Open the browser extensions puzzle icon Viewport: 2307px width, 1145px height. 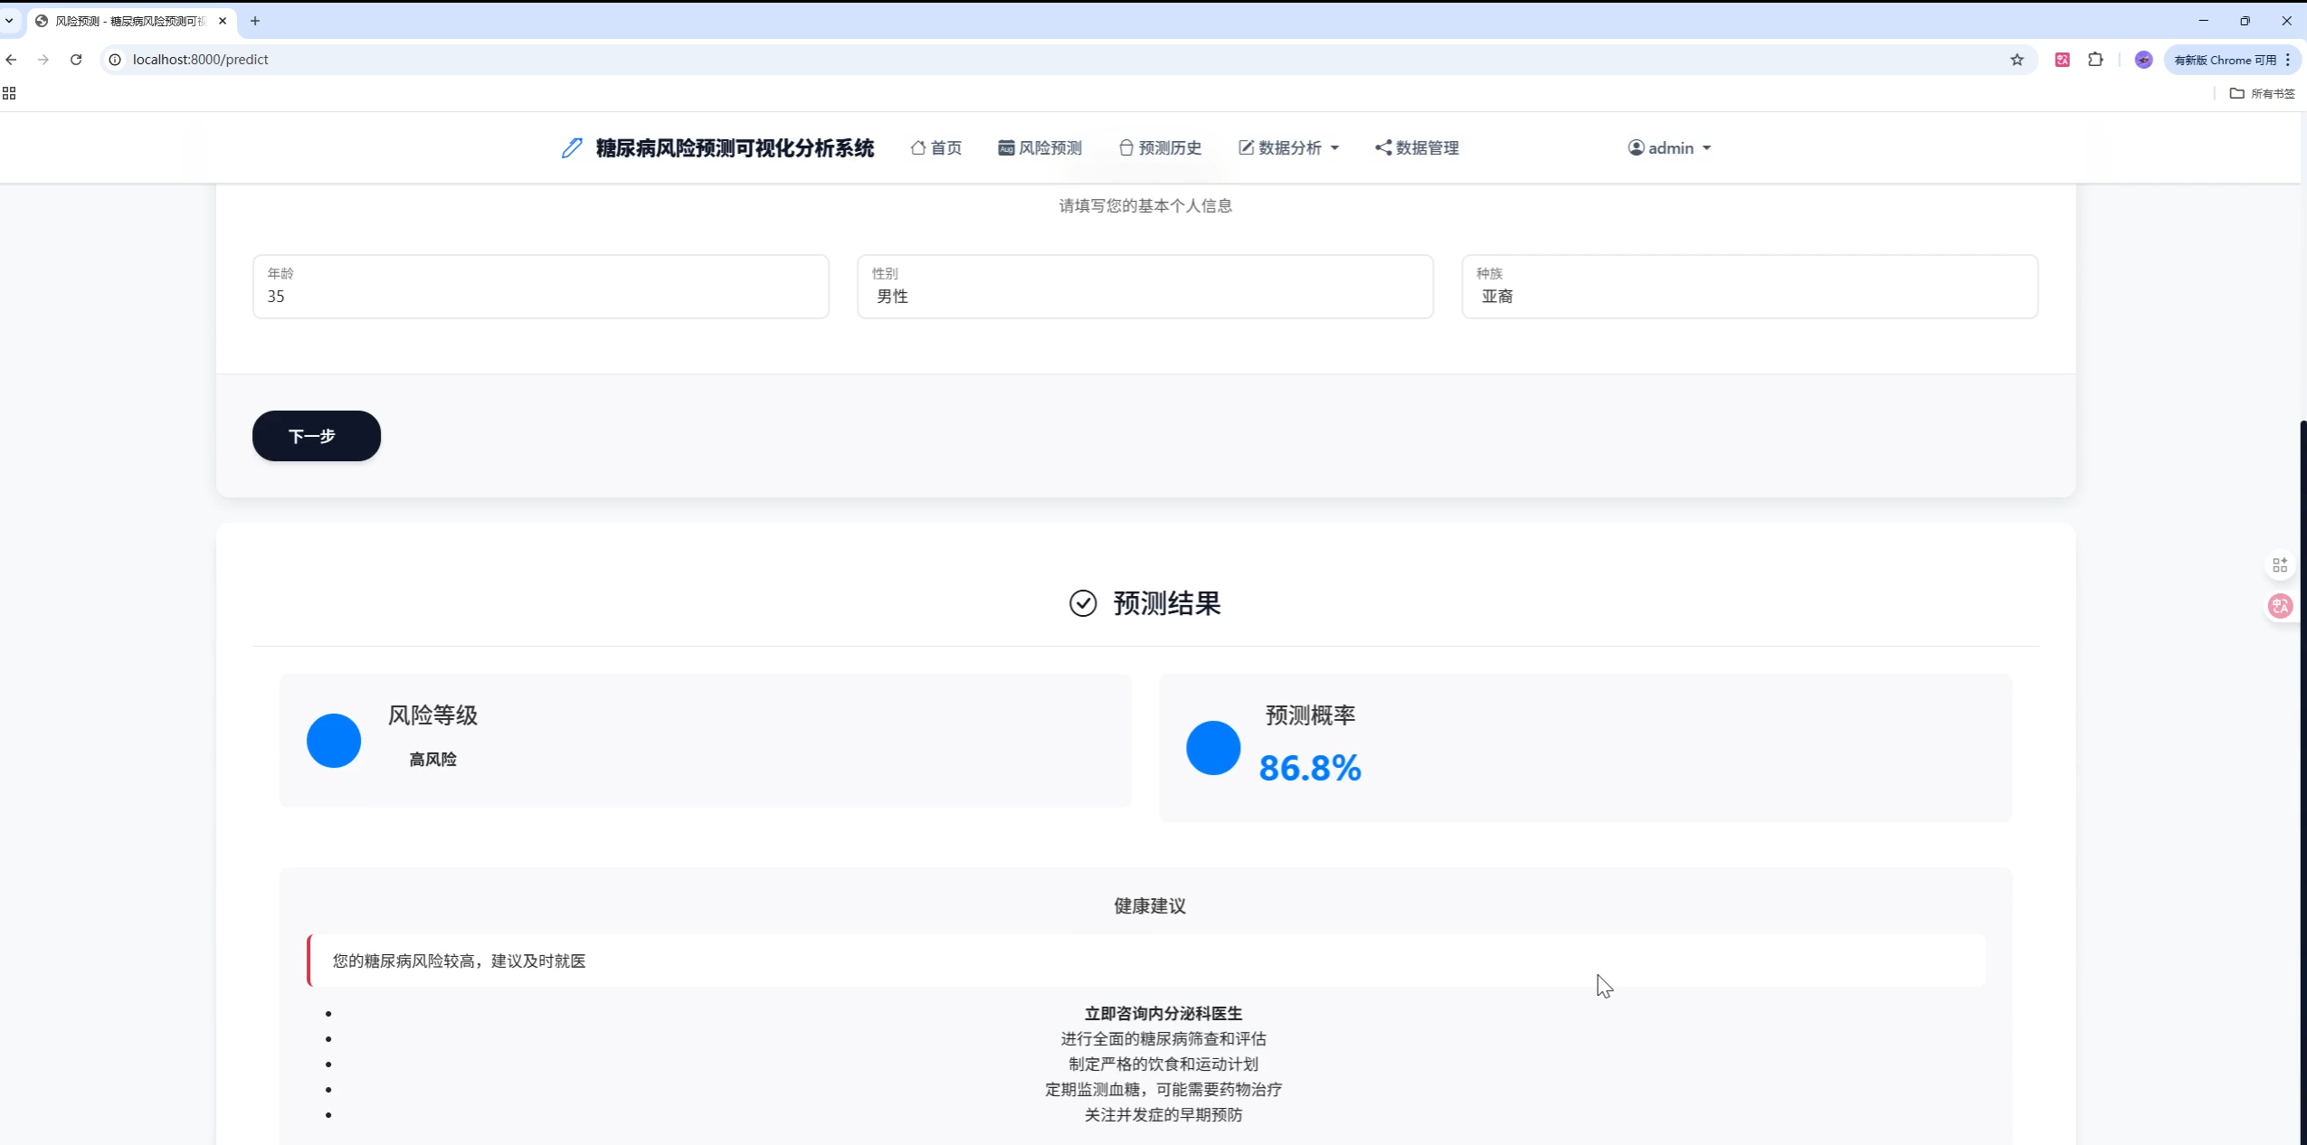[2095, 60]
